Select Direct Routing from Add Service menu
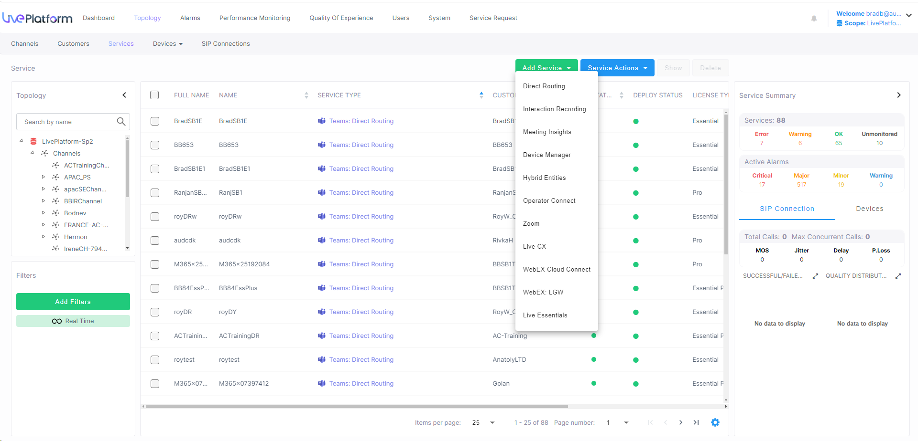The image size is (918, 441). 544,86
